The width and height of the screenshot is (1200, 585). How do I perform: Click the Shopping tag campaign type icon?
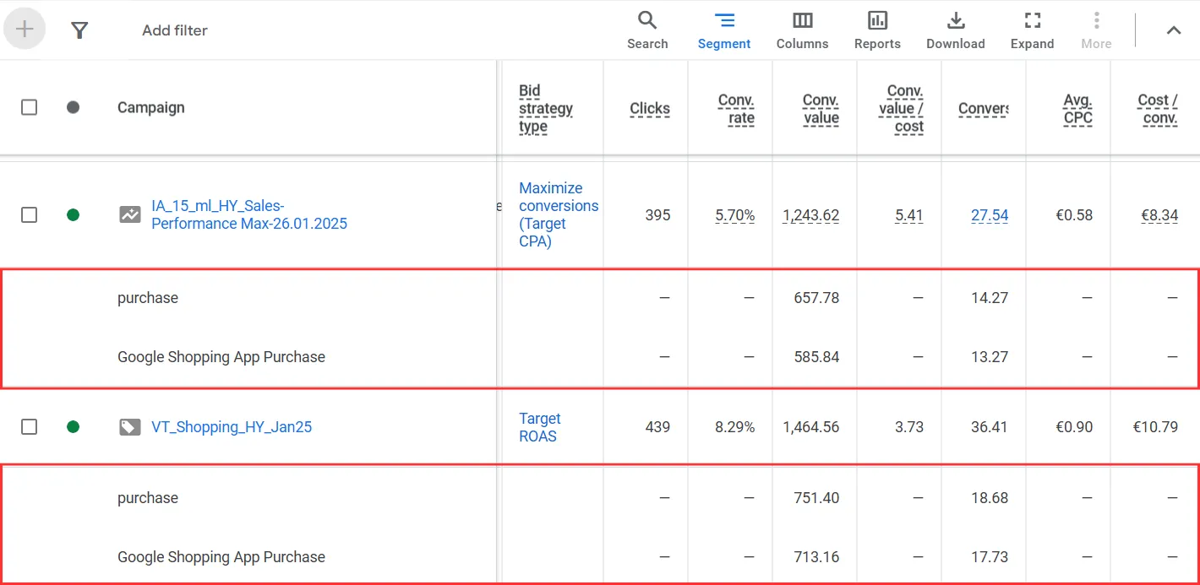pos(129,427)
